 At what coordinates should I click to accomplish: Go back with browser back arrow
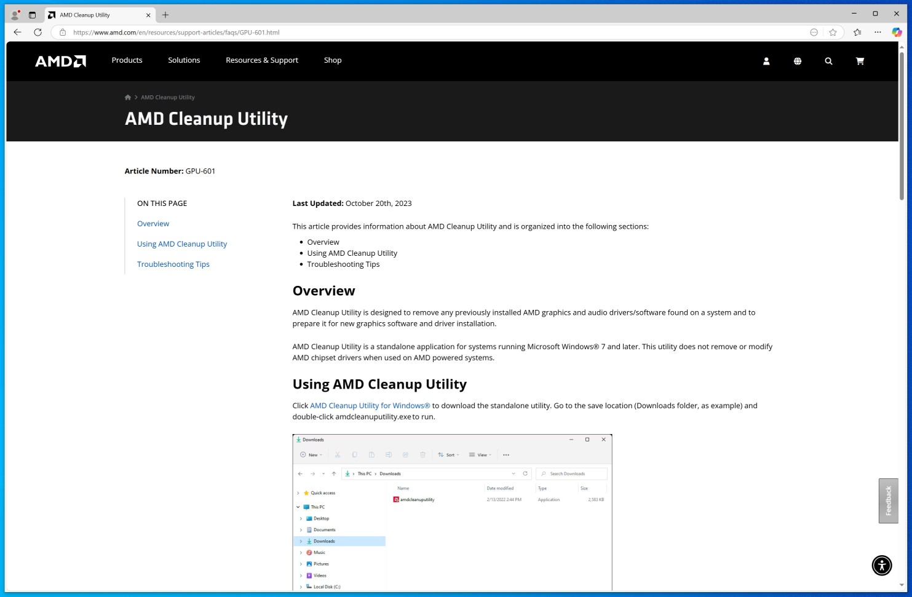17,32
